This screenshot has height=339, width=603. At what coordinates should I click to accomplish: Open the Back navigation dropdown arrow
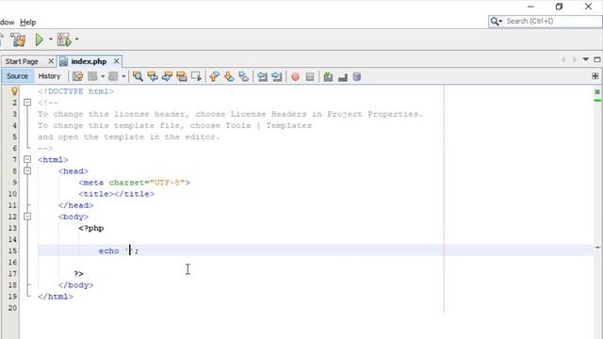103,76
